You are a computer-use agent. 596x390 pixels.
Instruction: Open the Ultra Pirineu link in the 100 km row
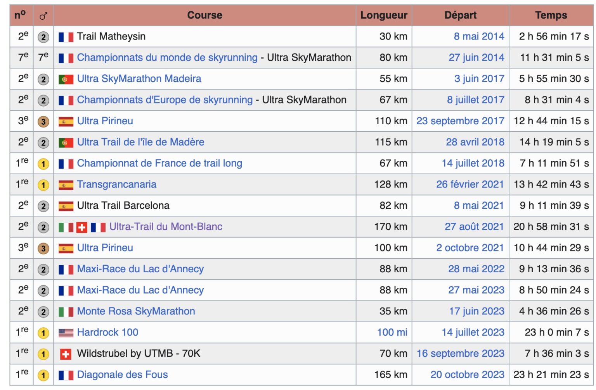coord(105,248)
